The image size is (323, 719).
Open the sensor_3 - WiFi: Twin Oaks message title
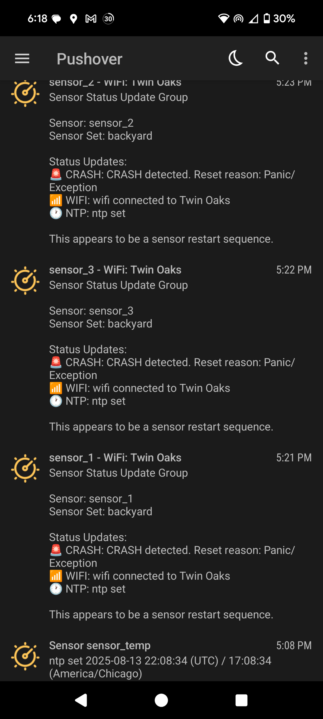[115, 270]
